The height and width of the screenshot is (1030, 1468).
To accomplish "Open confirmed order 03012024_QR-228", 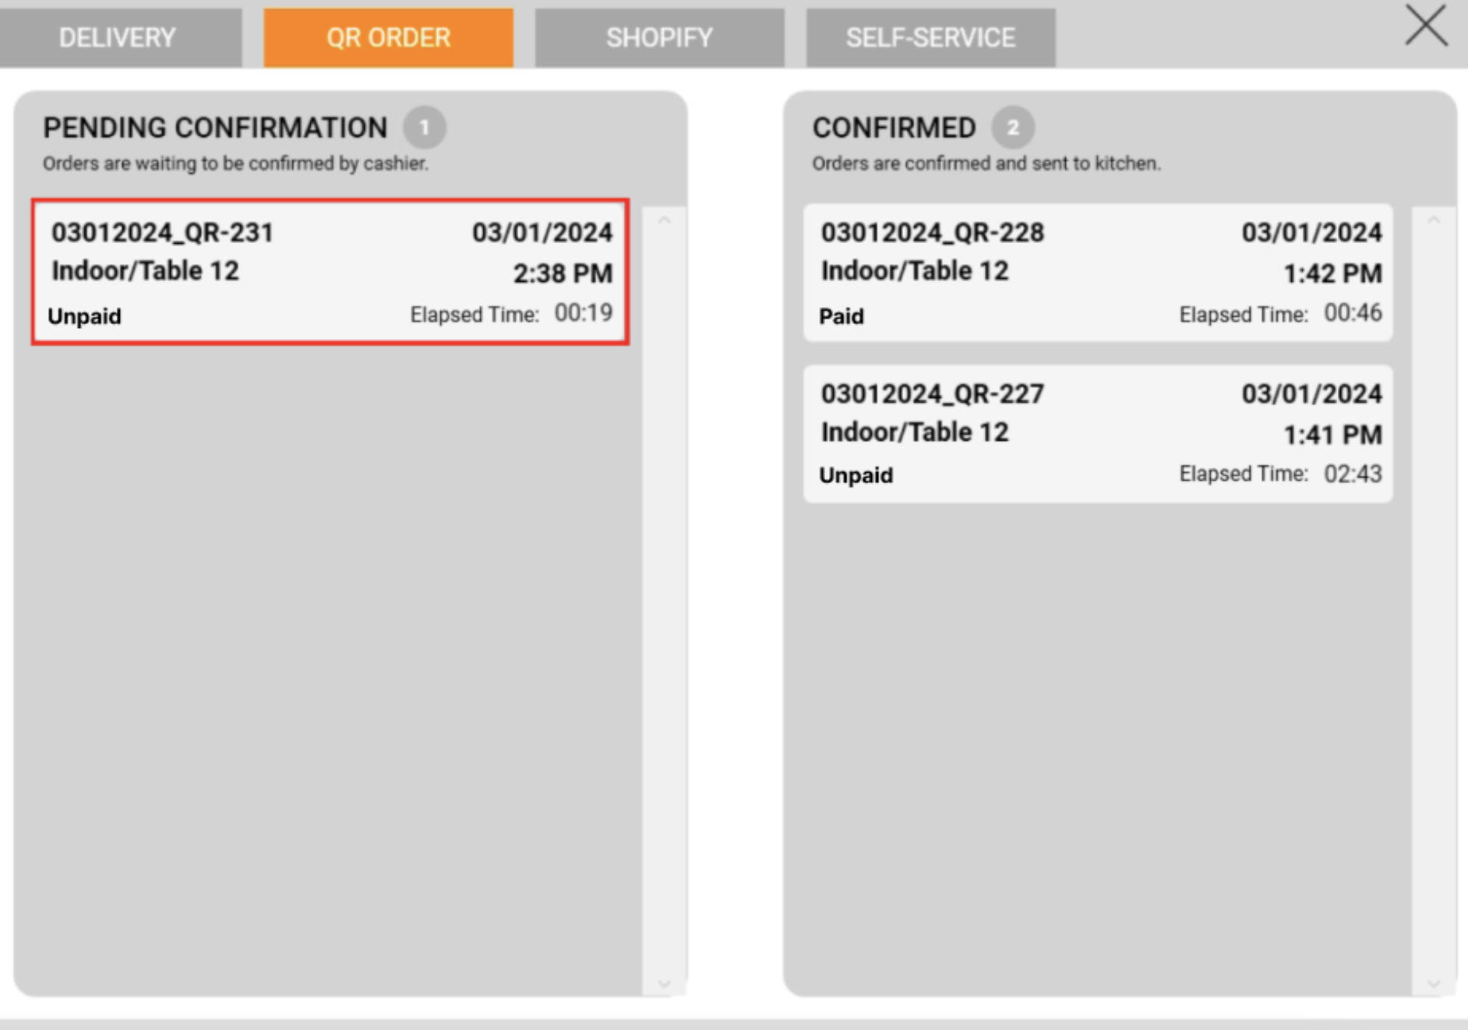I will tap(1097, 272).
